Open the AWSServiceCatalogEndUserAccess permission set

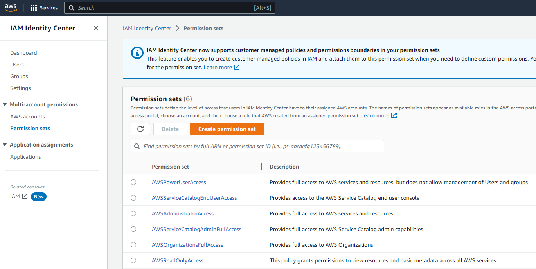tap(194, 198)
